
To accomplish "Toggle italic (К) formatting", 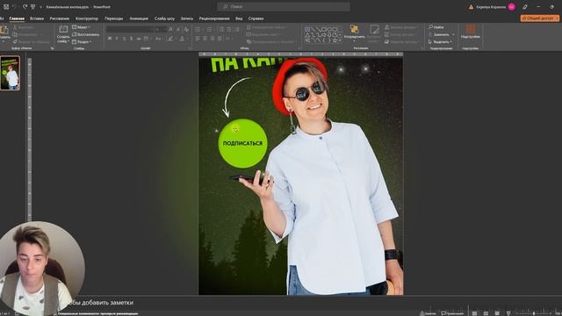I will tap(117, 39).
